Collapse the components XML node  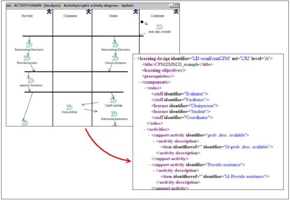click(x=140, y=82)
